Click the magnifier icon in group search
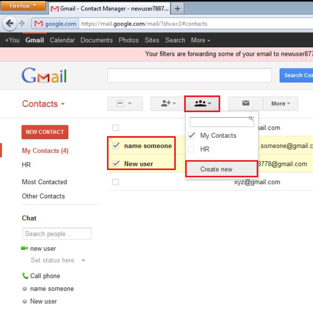 coord(251,118)
